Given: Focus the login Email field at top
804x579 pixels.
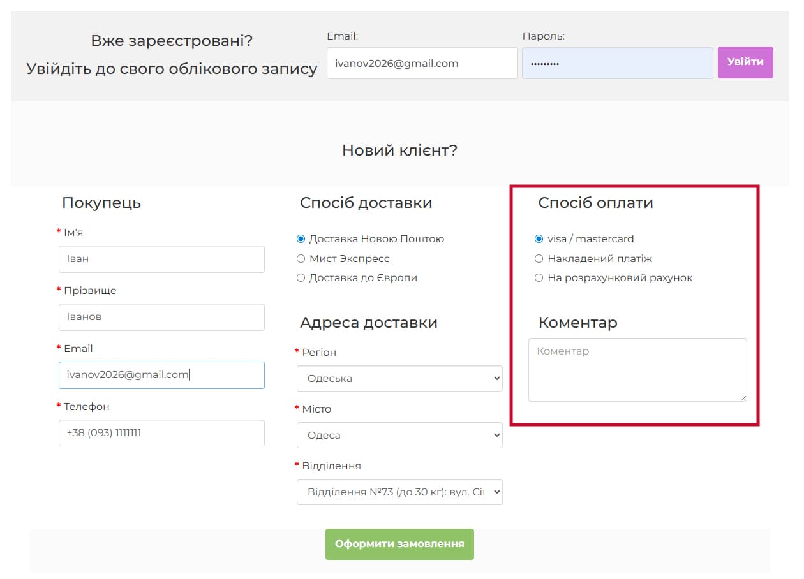Looking at the screenshot, I should click(x=422, y=64).
